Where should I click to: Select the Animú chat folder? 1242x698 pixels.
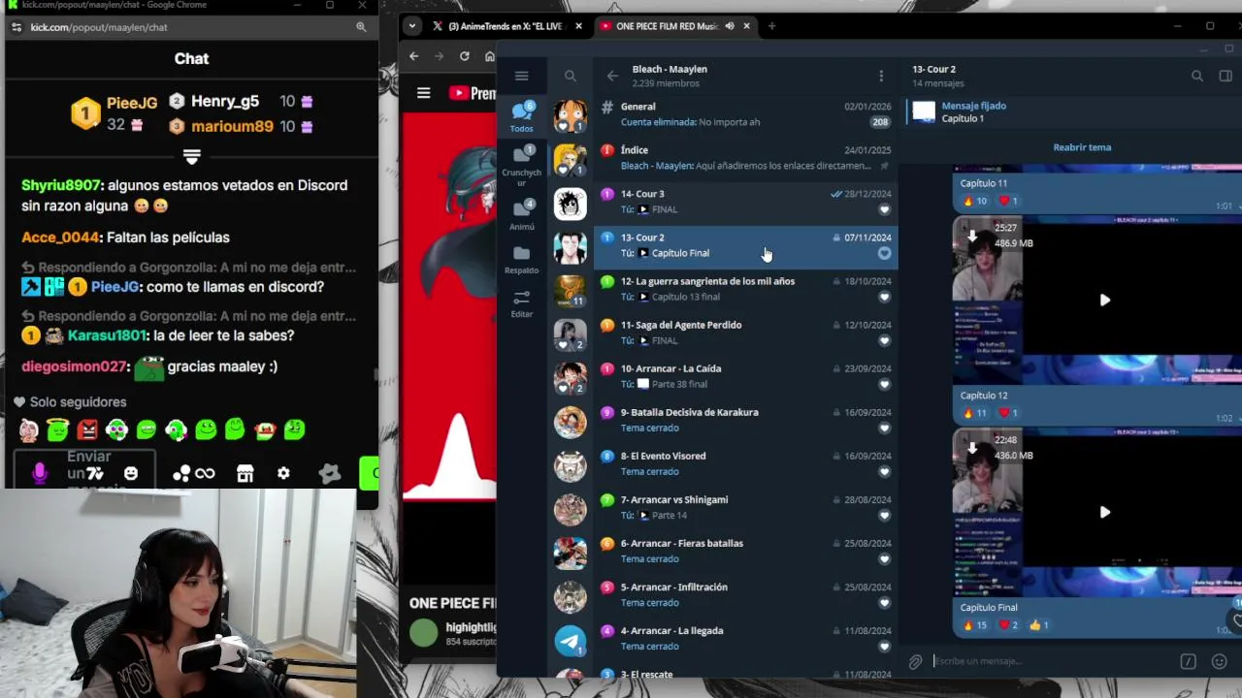coord(522,213)
